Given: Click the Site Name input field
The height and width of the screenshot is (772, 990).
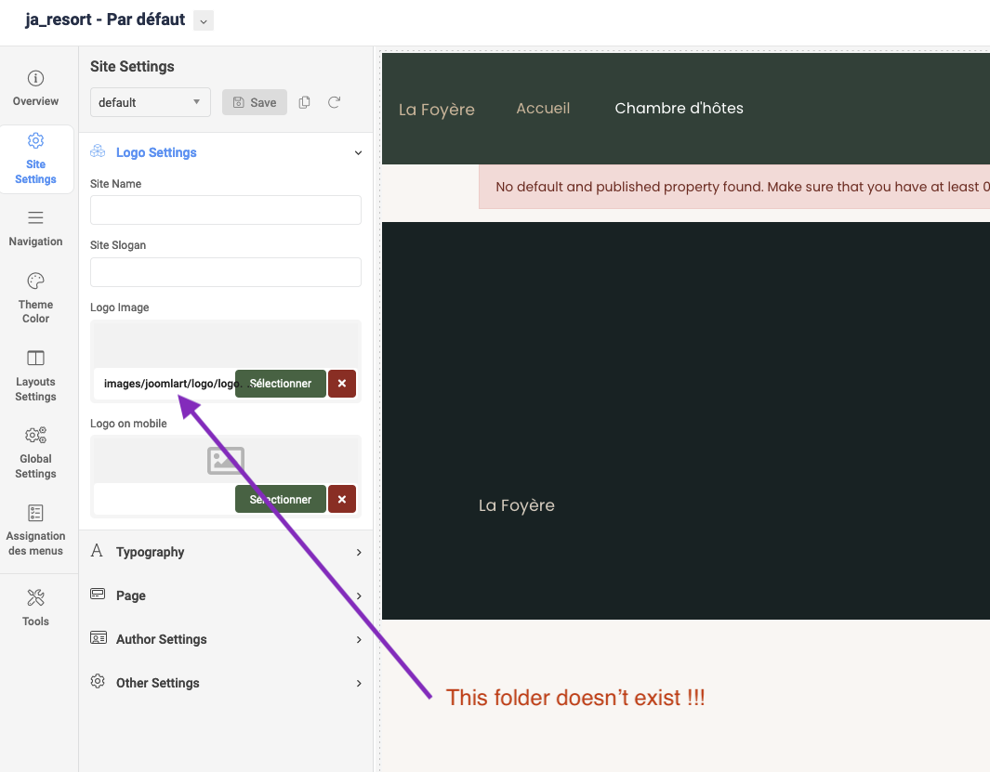Looking at the screenshot, I should 225,210.
